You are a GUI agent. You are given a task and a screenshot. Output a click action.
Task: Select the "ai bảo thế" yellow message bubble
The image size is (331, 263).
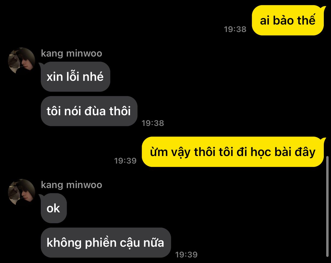click(288, 20)
